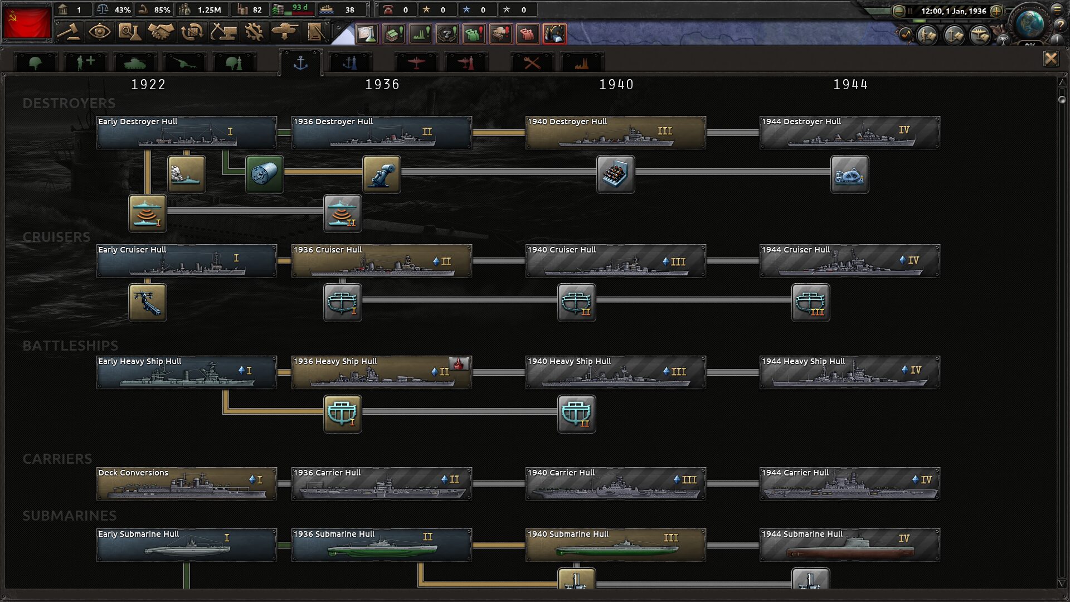Image resolution: width=1070 pixels, height=602 pixels.
Task: Click the cruiser armor scheme III icon
Action: tap(811, 303)
